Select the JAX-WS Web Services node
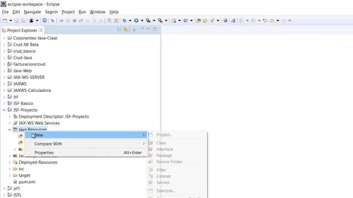The width and height of the screenshot is (353, 198). click(39, 123)
